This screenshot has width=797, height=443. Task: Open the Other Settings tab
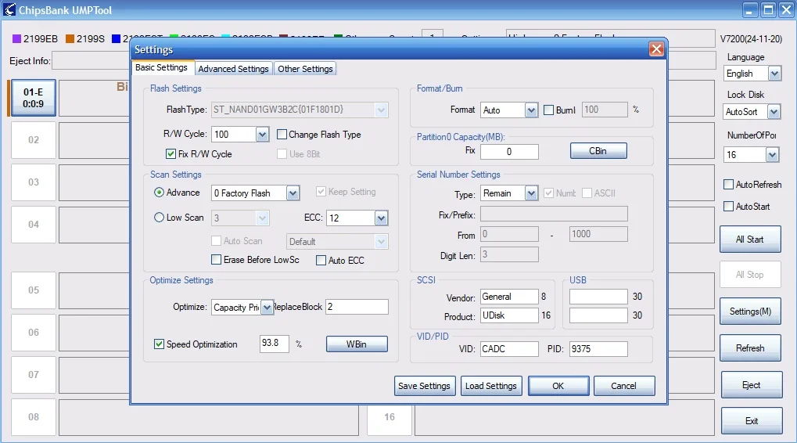305,69
